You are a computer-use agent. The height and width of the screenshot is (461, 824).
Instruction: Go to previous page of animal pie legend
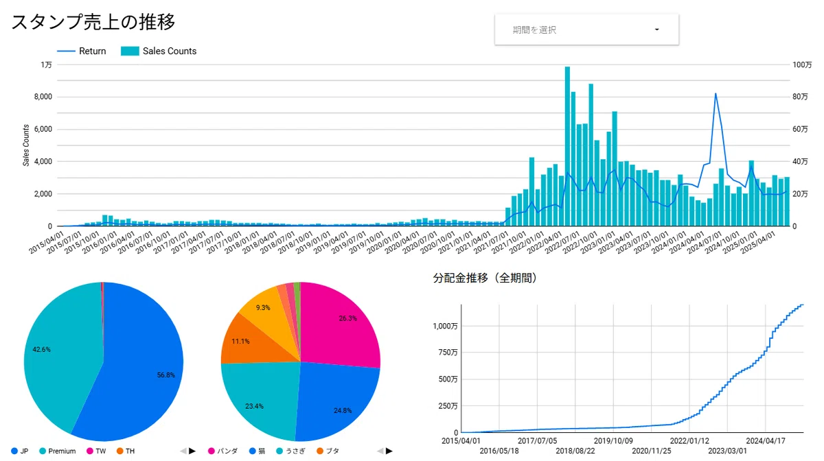[381, 451]
